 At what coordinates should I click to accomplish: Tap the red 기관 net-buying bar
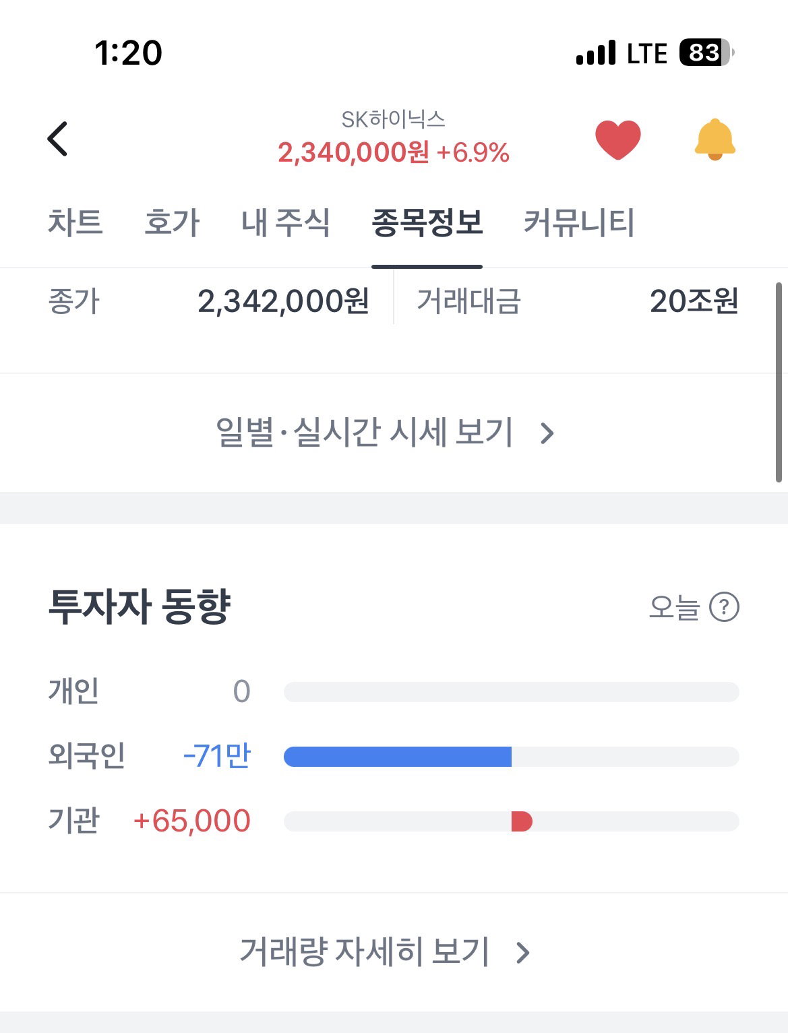522,821
